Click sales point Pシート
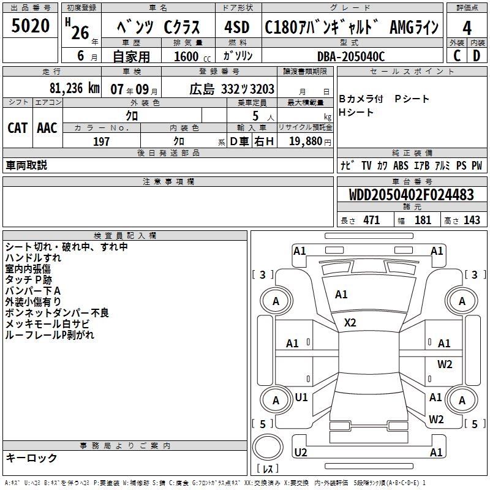The height and width of the screenshot is (490, 490). pyautogui.click(x=412, y=99)
